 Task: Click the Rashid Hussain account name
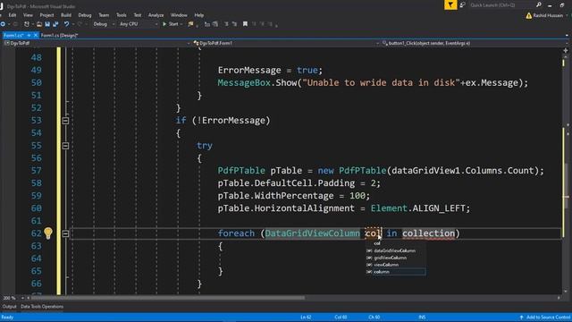(548, 16)
